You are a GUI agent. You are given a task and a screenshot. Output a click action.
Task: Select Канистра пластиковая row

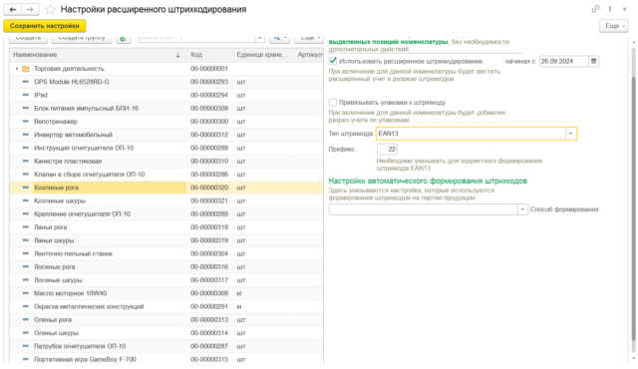point(166,162)
